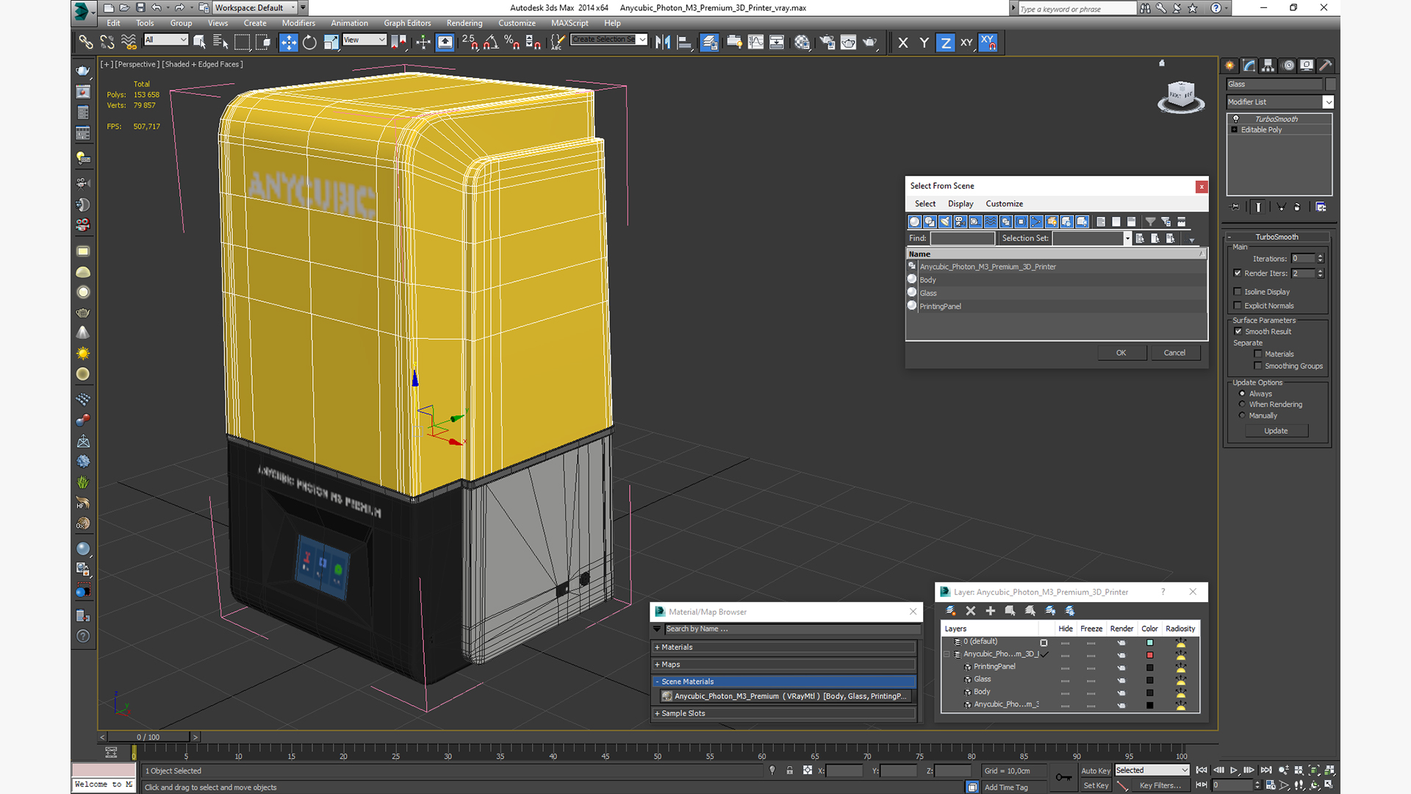The height and width of the screenshot is (794, 1411).
Task: Open the MAXScript menu
Action: [x=570, y=23]
